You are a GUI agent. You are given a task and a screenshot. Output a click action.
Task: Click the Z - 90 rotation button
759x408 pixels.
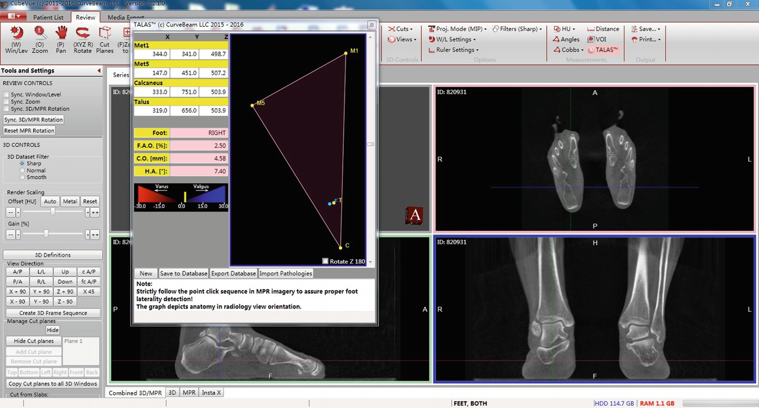(65, 301)
